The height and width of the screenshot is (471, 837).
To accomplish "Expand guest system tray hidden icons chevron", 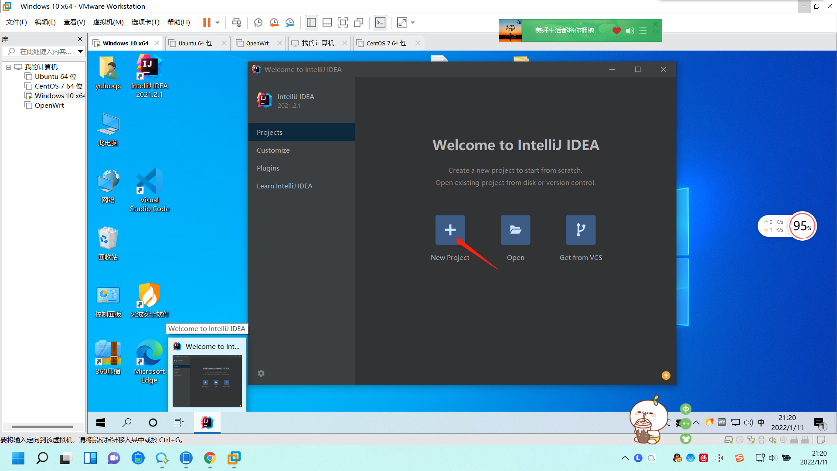I will coord(696,422).
